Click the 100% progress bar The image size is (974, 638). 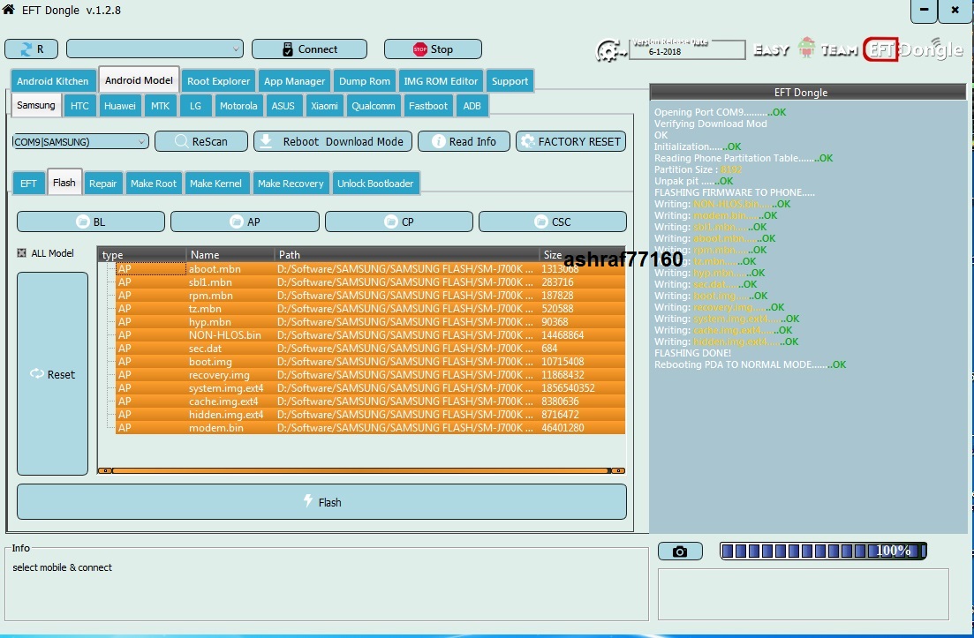point(823,551)
